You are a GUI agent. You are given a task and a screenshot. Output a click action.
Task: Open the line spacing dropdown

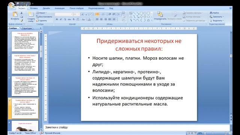(x=118, y=14)
